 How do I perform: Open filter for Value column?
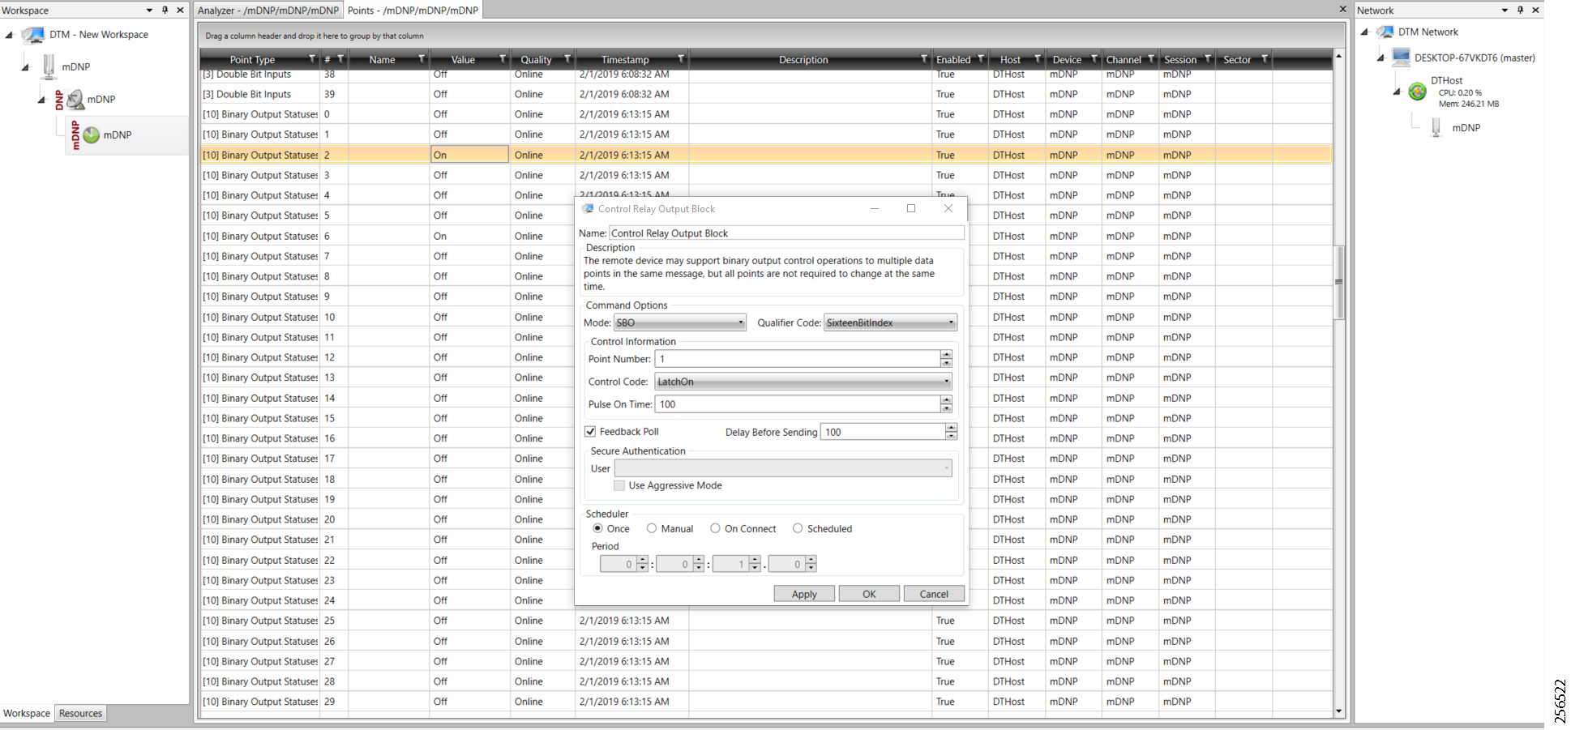click(503, 59)
